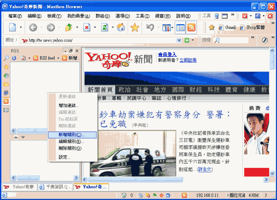Choose 編輯類別(E)... in context menu
Viewport: 277px width, 200px height.
click(x=72, y=142)
